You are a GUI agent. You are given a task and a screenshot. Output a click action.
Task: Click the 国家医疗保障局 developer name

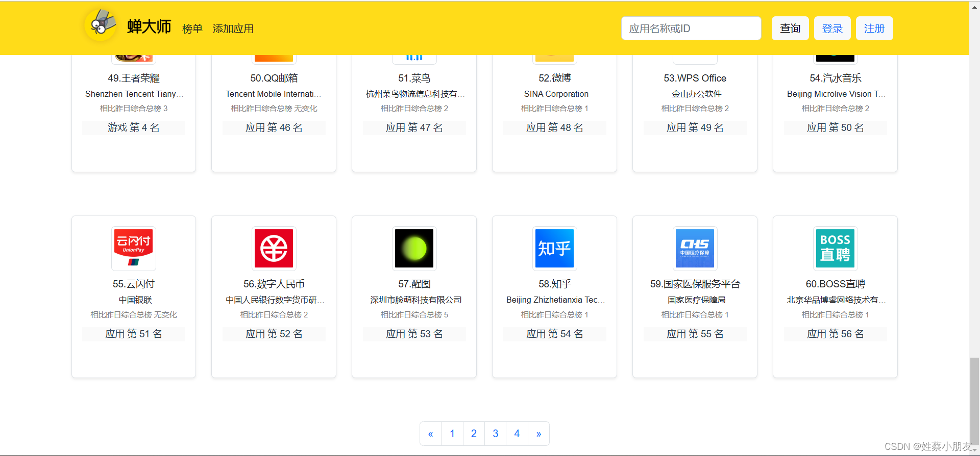point(697,300)
